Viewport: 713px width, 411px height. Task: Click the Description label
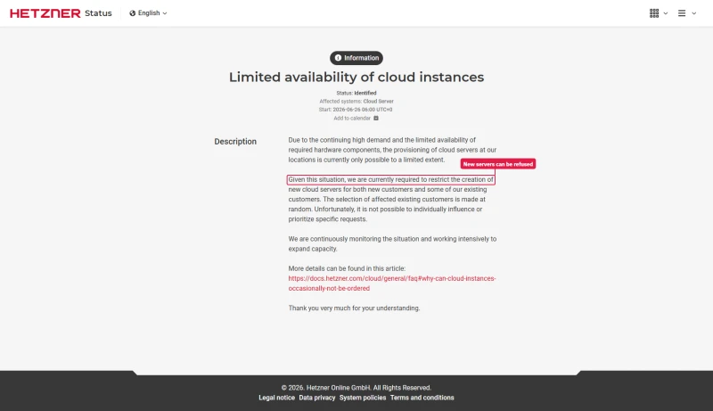[235, 142]
